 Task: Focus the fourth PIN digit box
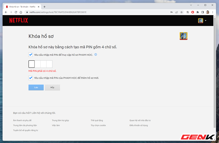point(49,64)
